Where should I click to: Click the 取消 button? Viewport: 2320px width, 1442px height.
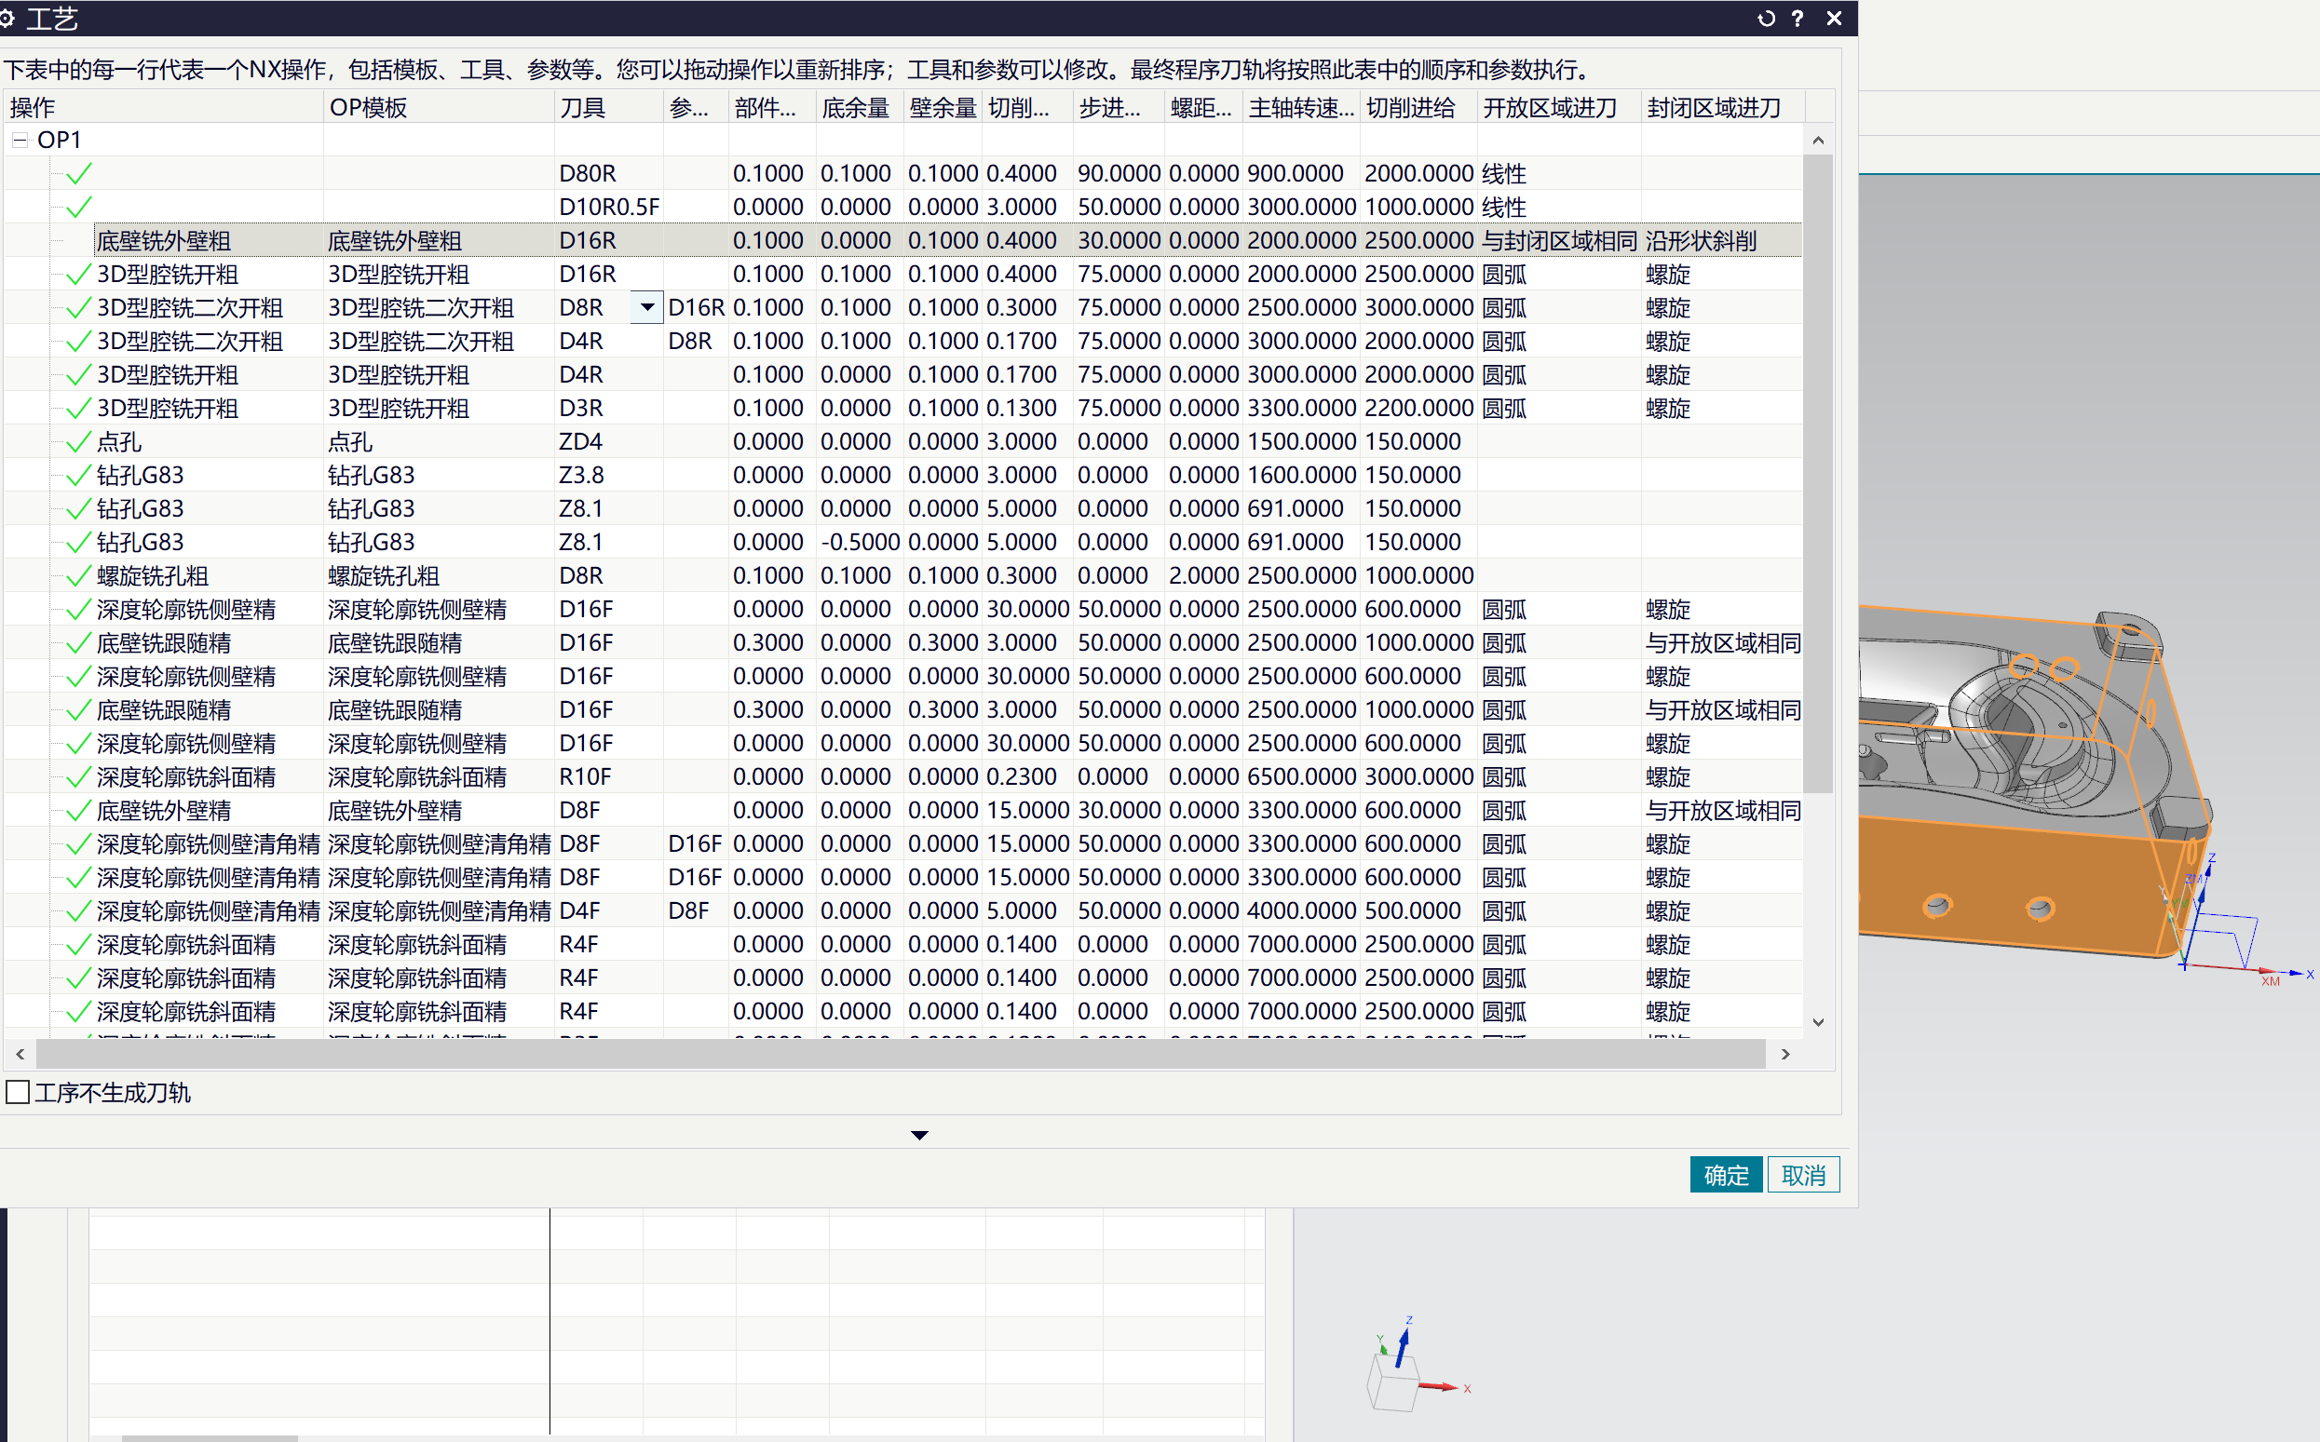(1803, 1175)
